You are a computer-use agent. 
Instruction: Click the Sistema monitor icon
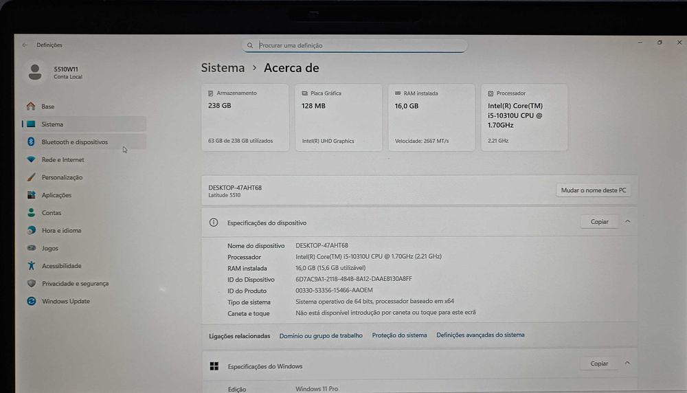coord(31,124)
